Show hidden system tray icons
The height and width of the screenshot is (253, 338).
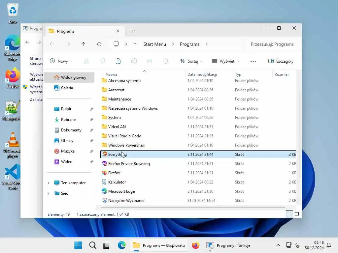pos(278,245)
